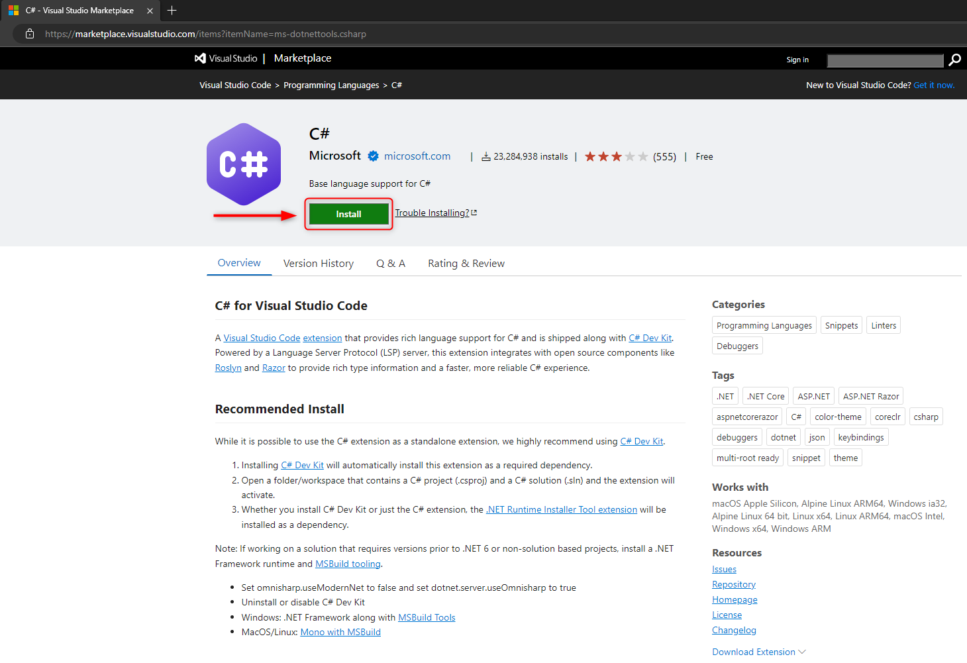The image size is (967, 663).
Task: Click the csharp tag
Action: 926,417
